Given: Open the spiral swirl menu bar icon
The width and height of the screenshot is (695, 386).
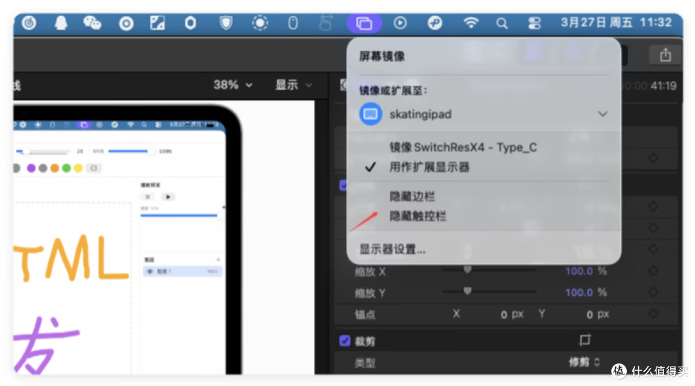Looking at the screenshot, I should tap(29, 23).
